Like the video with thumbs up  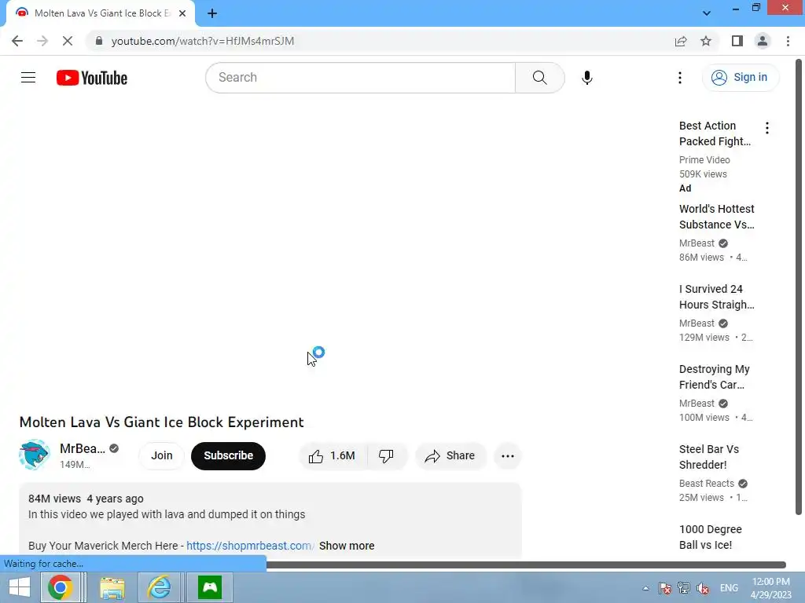pos(333,455)
